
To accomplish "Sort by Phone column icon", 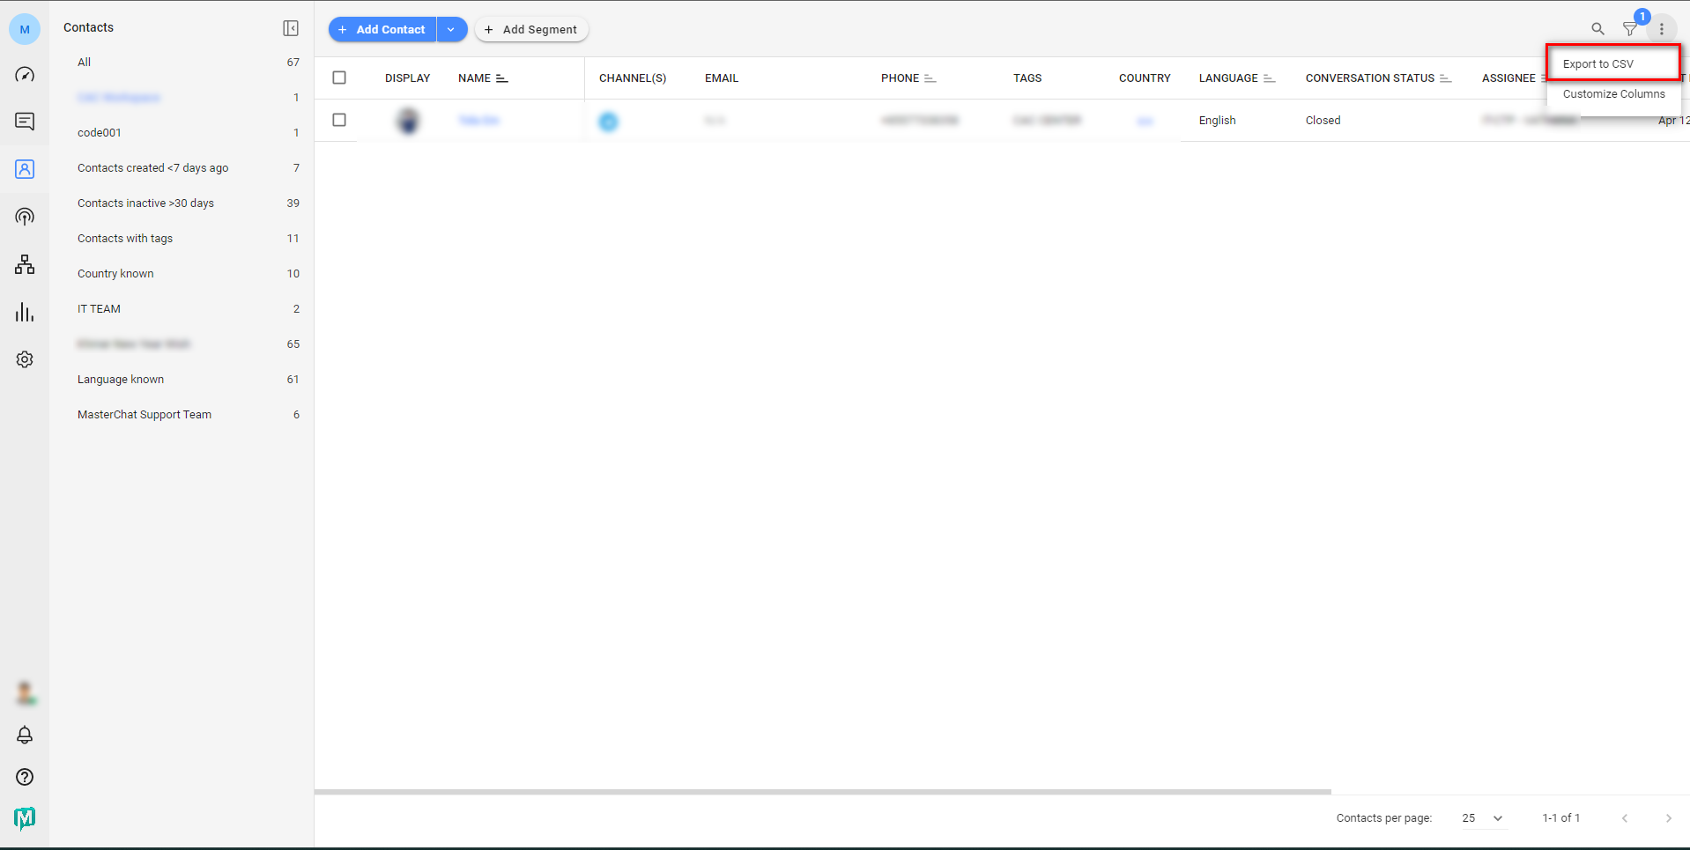I will pos(930,78).
